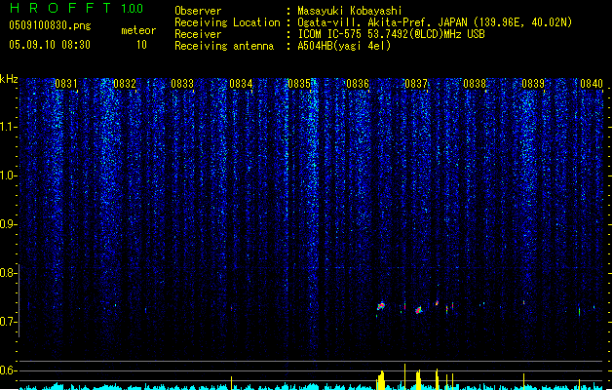Click the 0839 time marker
This screenshot has height=390, width=613.
point(533,84)
